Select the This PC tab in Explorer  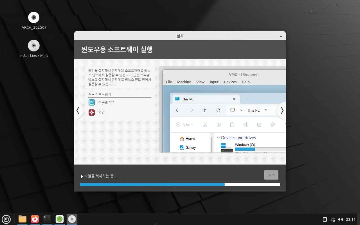[206, 99]
